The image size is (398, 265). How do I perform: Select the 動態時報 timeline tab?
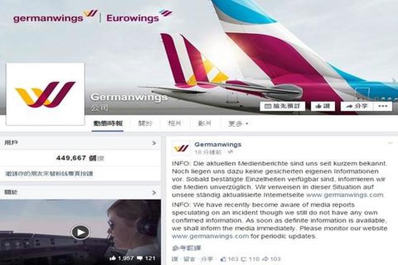click(x=108, y=124)
